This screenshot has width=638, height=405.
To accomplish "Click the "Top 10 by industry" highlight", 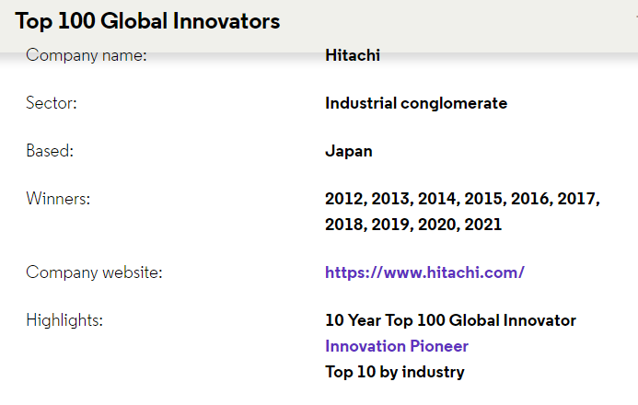I will [394, 372].
